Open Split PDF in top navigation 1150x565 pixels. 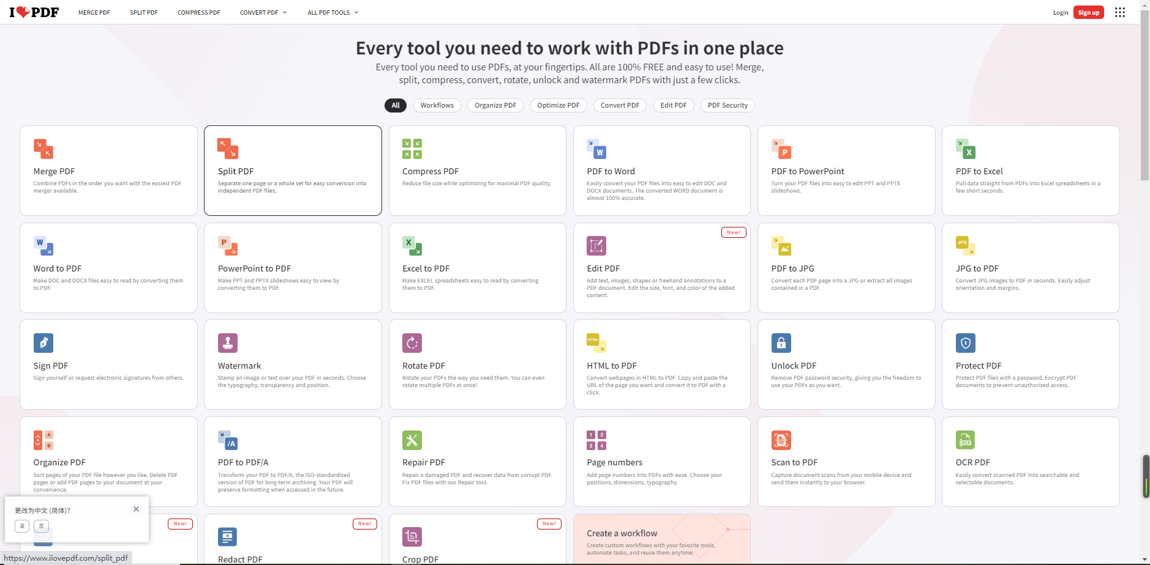coord(144,12)
